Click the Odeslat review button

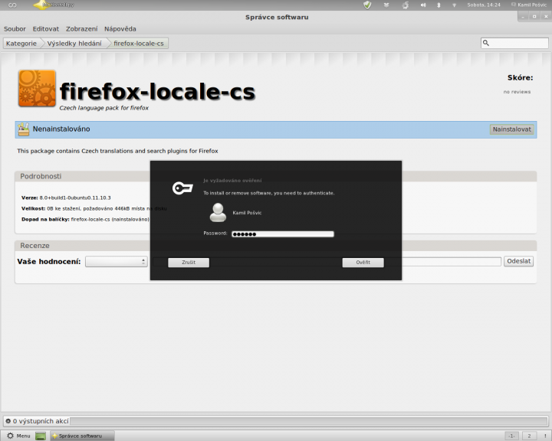click(518, 261)
